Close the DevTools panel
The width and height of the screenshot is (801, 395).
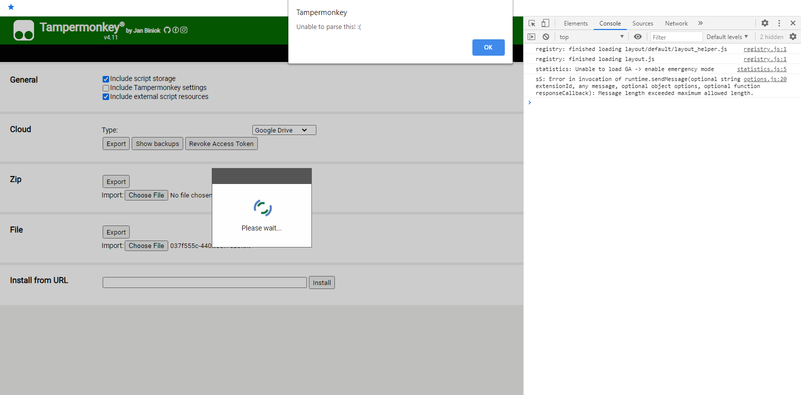793,23
